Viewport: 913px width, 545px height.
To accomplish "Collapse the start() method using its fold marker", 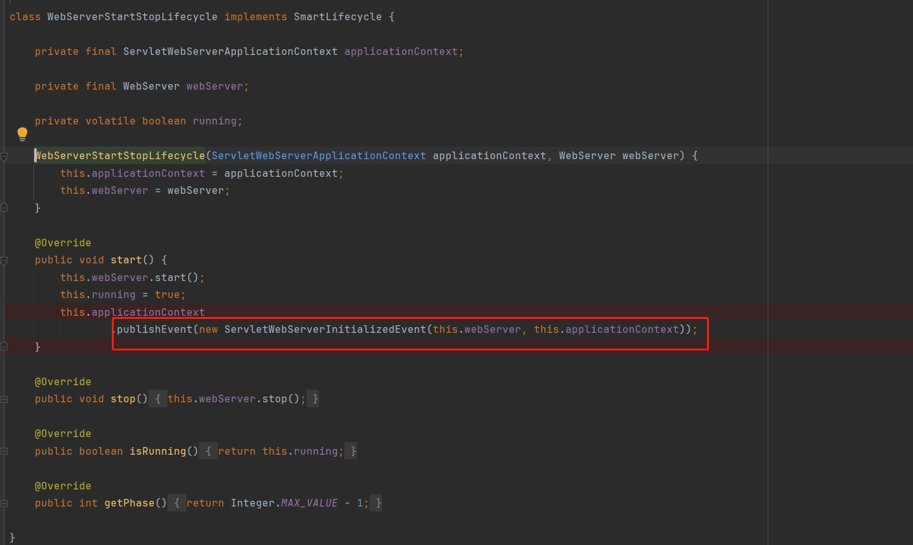I will point(4,260).
